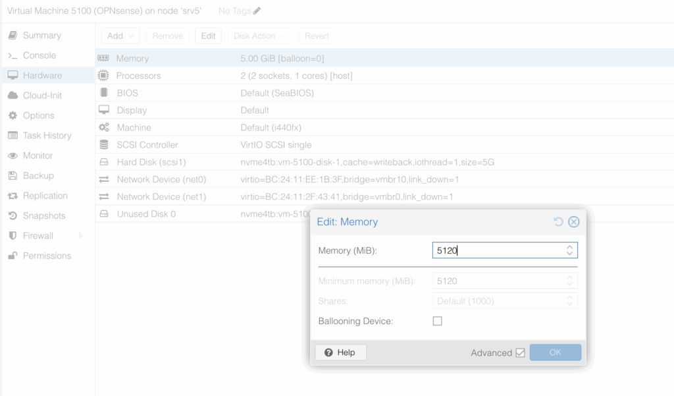The height and width of the screenshot is (396, 674).
Task: Click the Memory (MiB) stepper arrows
Action: (x=569, y=250)
